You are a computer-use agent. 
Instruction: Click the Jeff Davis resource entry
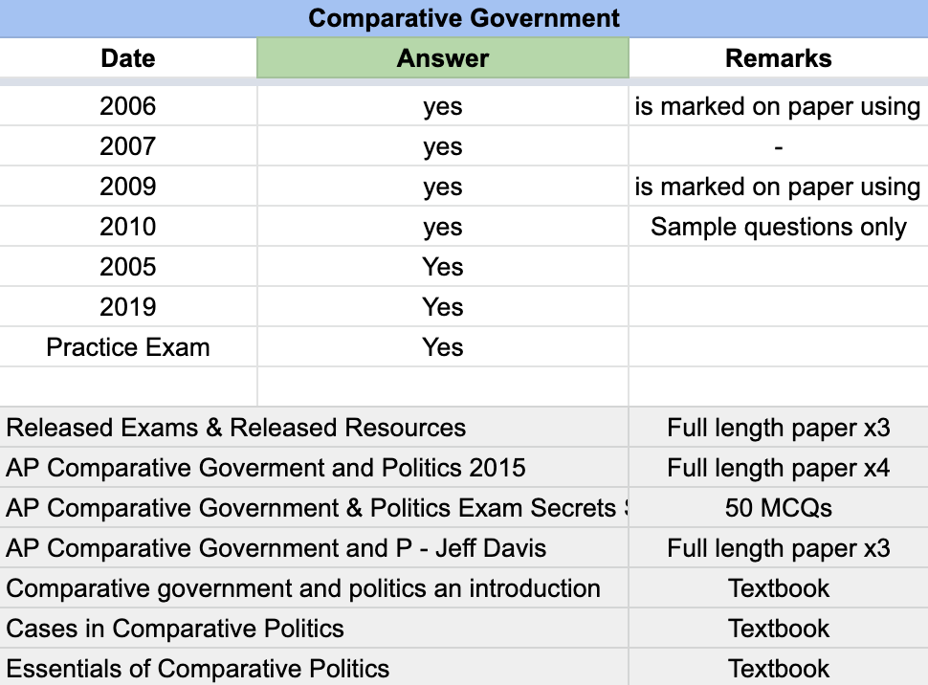click(x=276, y=548)
